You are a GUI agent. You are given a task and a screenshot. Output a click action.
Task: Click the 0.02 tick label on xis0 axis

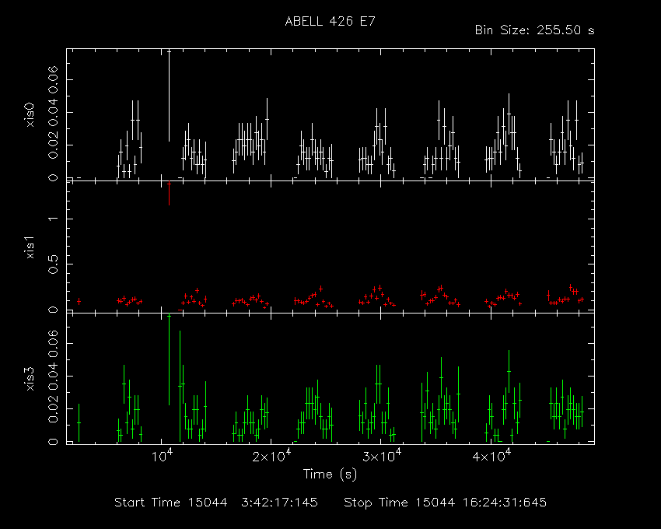(53, 145)
